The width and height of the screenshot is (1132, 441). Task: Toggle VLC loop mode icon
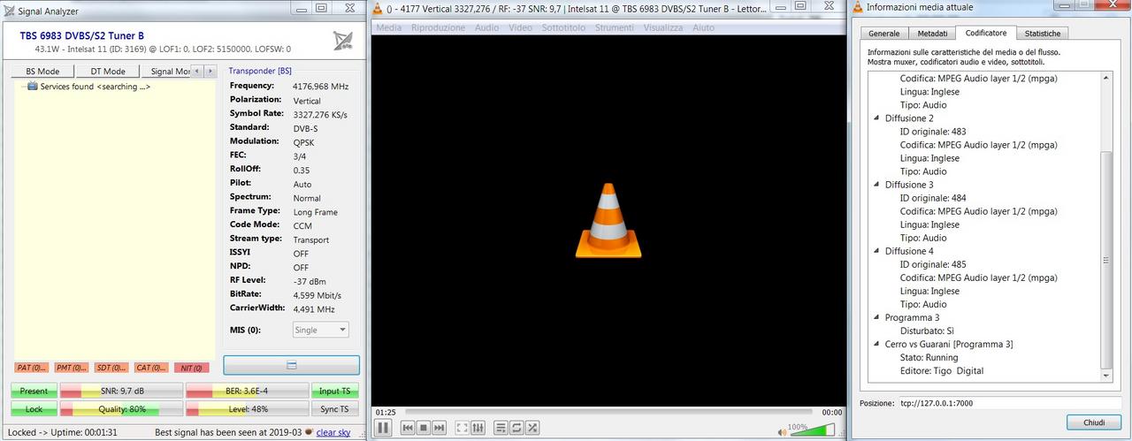pos(516,428)
